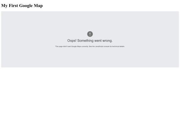180x135 pixels.
Task: Click "console" in the small error text
Action: click(x=106, y=46)
